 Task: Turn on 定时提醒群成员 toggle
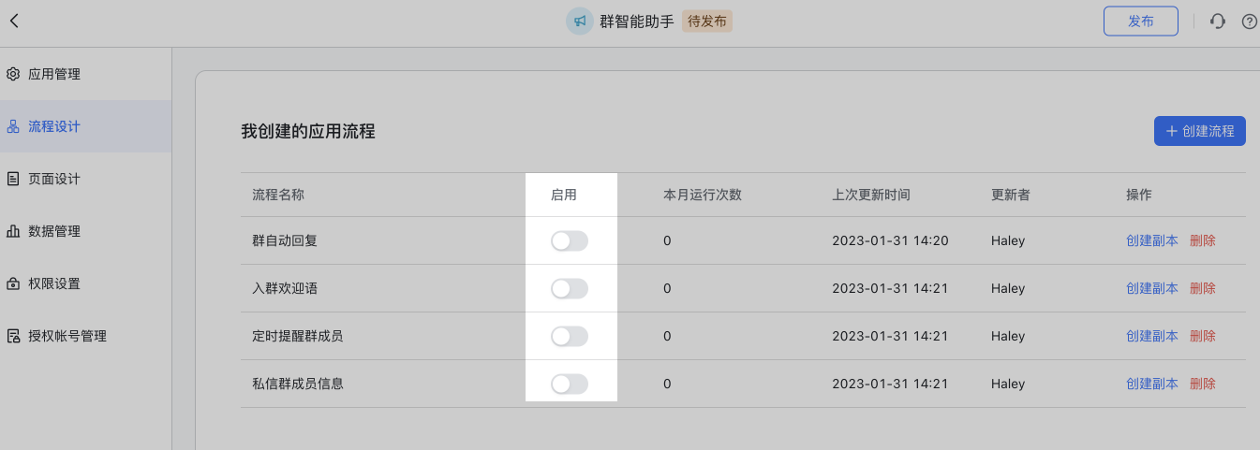pos(570,336)
